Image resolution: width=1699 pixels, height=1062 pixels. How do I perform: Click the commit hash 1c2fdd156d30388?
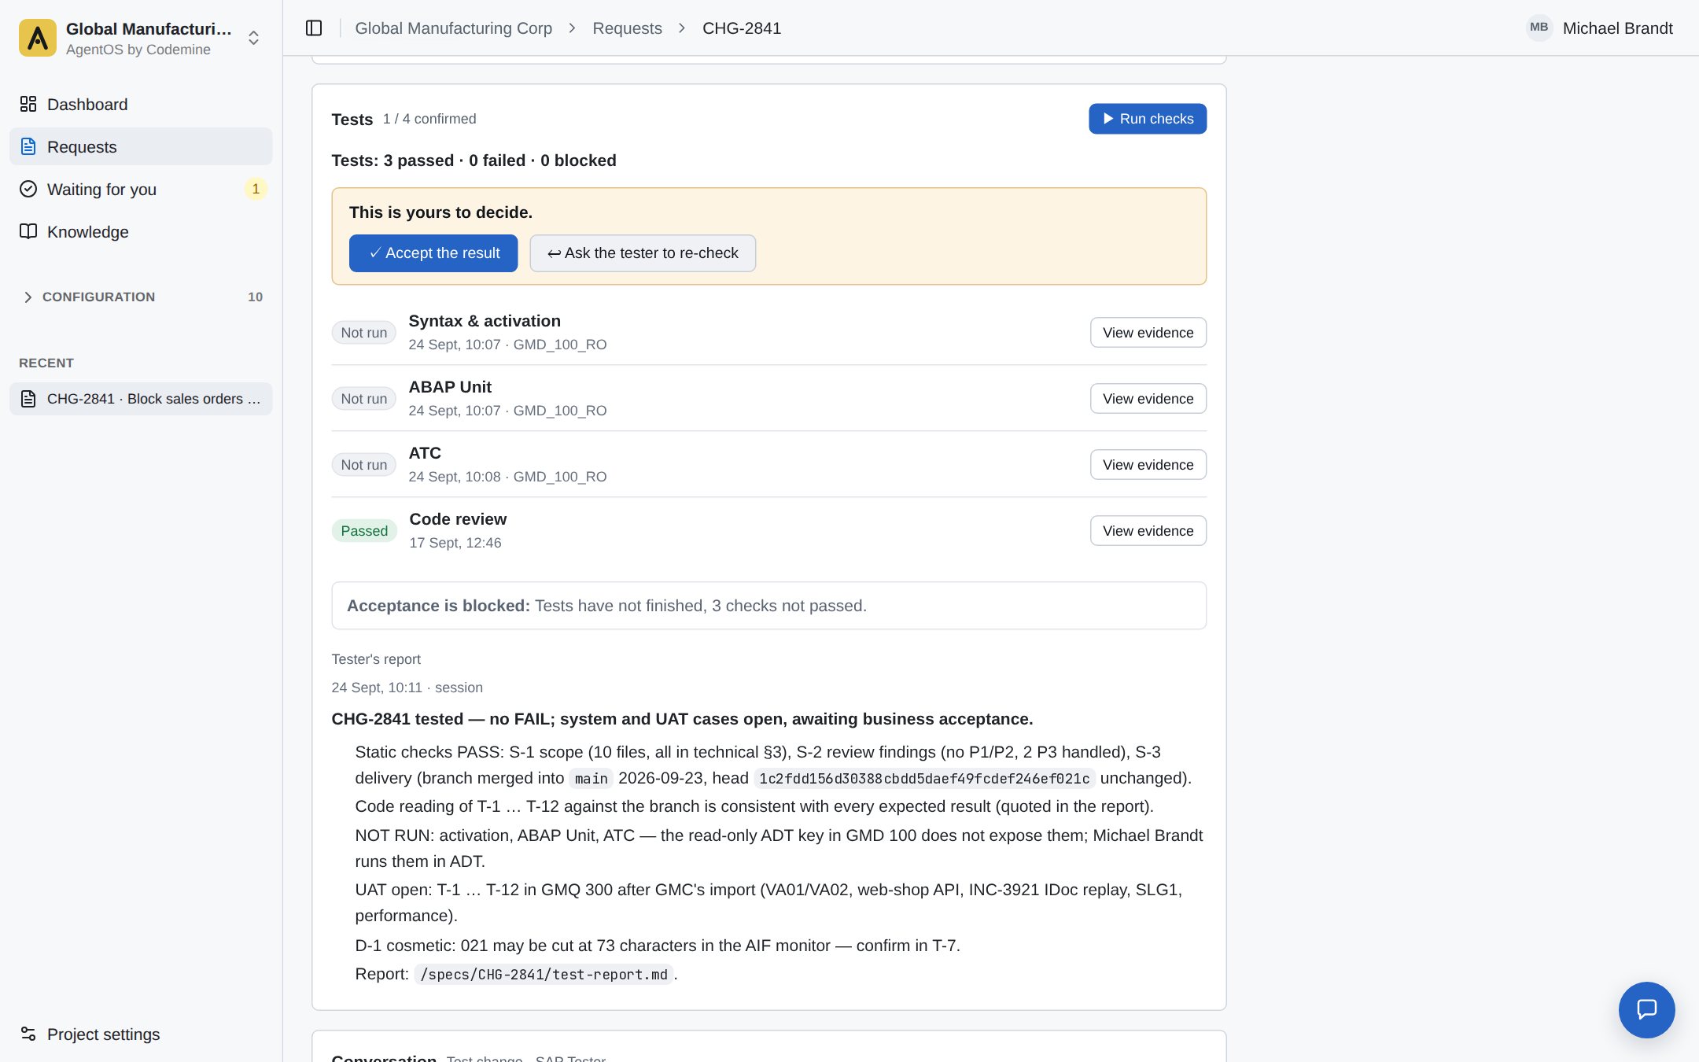924,778
